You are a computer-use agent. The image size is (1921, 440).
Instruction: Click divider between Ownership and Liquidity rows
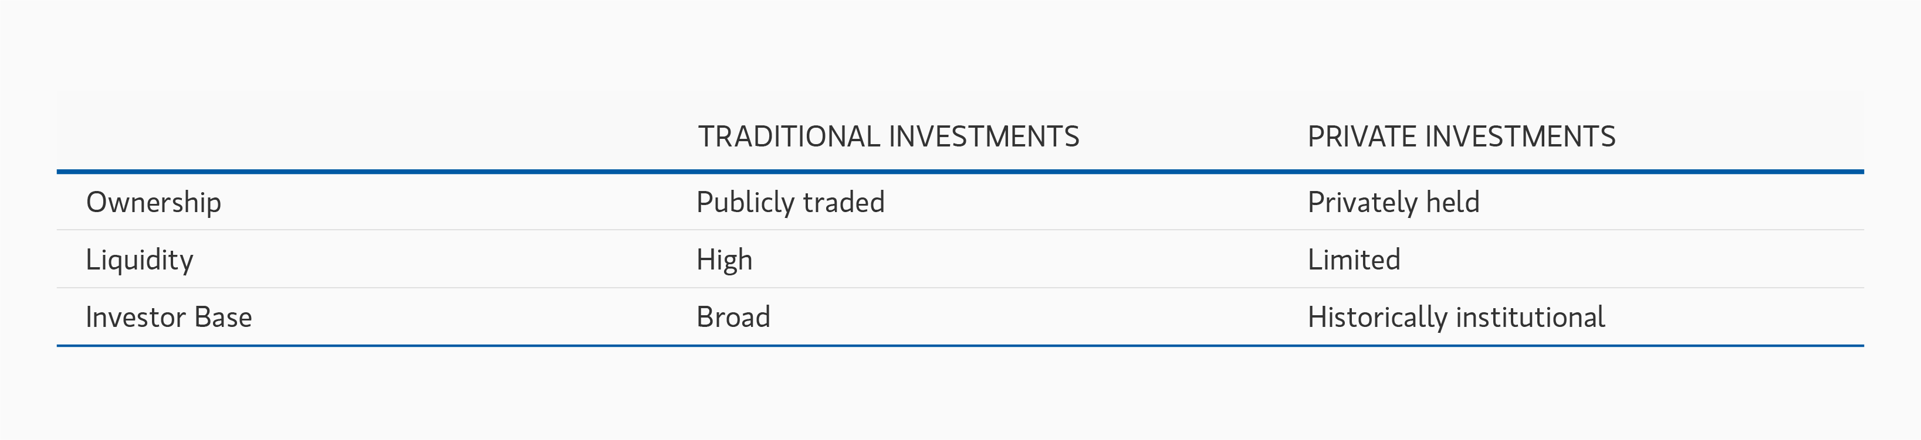click(x=961, y=230)
